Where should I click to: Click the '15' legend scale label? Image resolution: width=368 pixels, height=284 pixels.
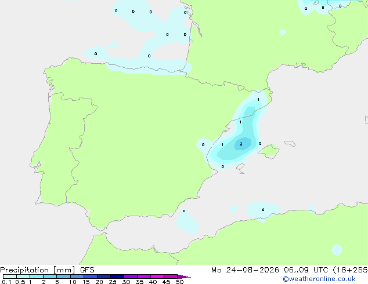click(x=86, y=282)
